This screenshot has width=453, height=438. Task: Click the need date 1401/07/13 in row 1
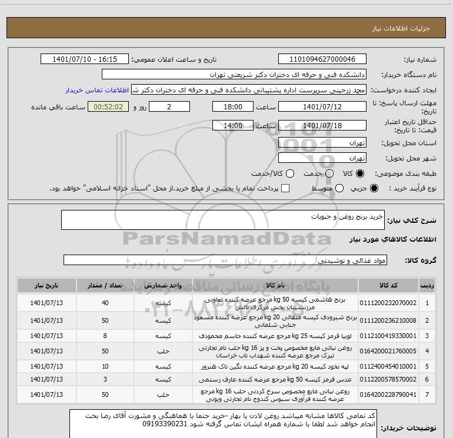point(46,303)
